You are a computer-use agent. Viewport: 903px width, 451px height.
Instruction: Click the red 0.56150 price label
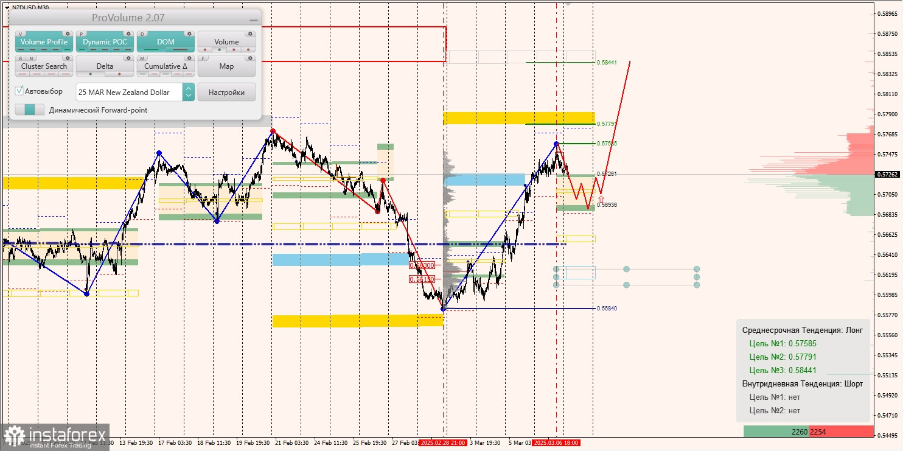coord(422,279)
